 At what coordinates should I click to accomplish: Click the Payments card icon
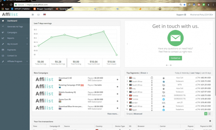click(x=3, y=50)
